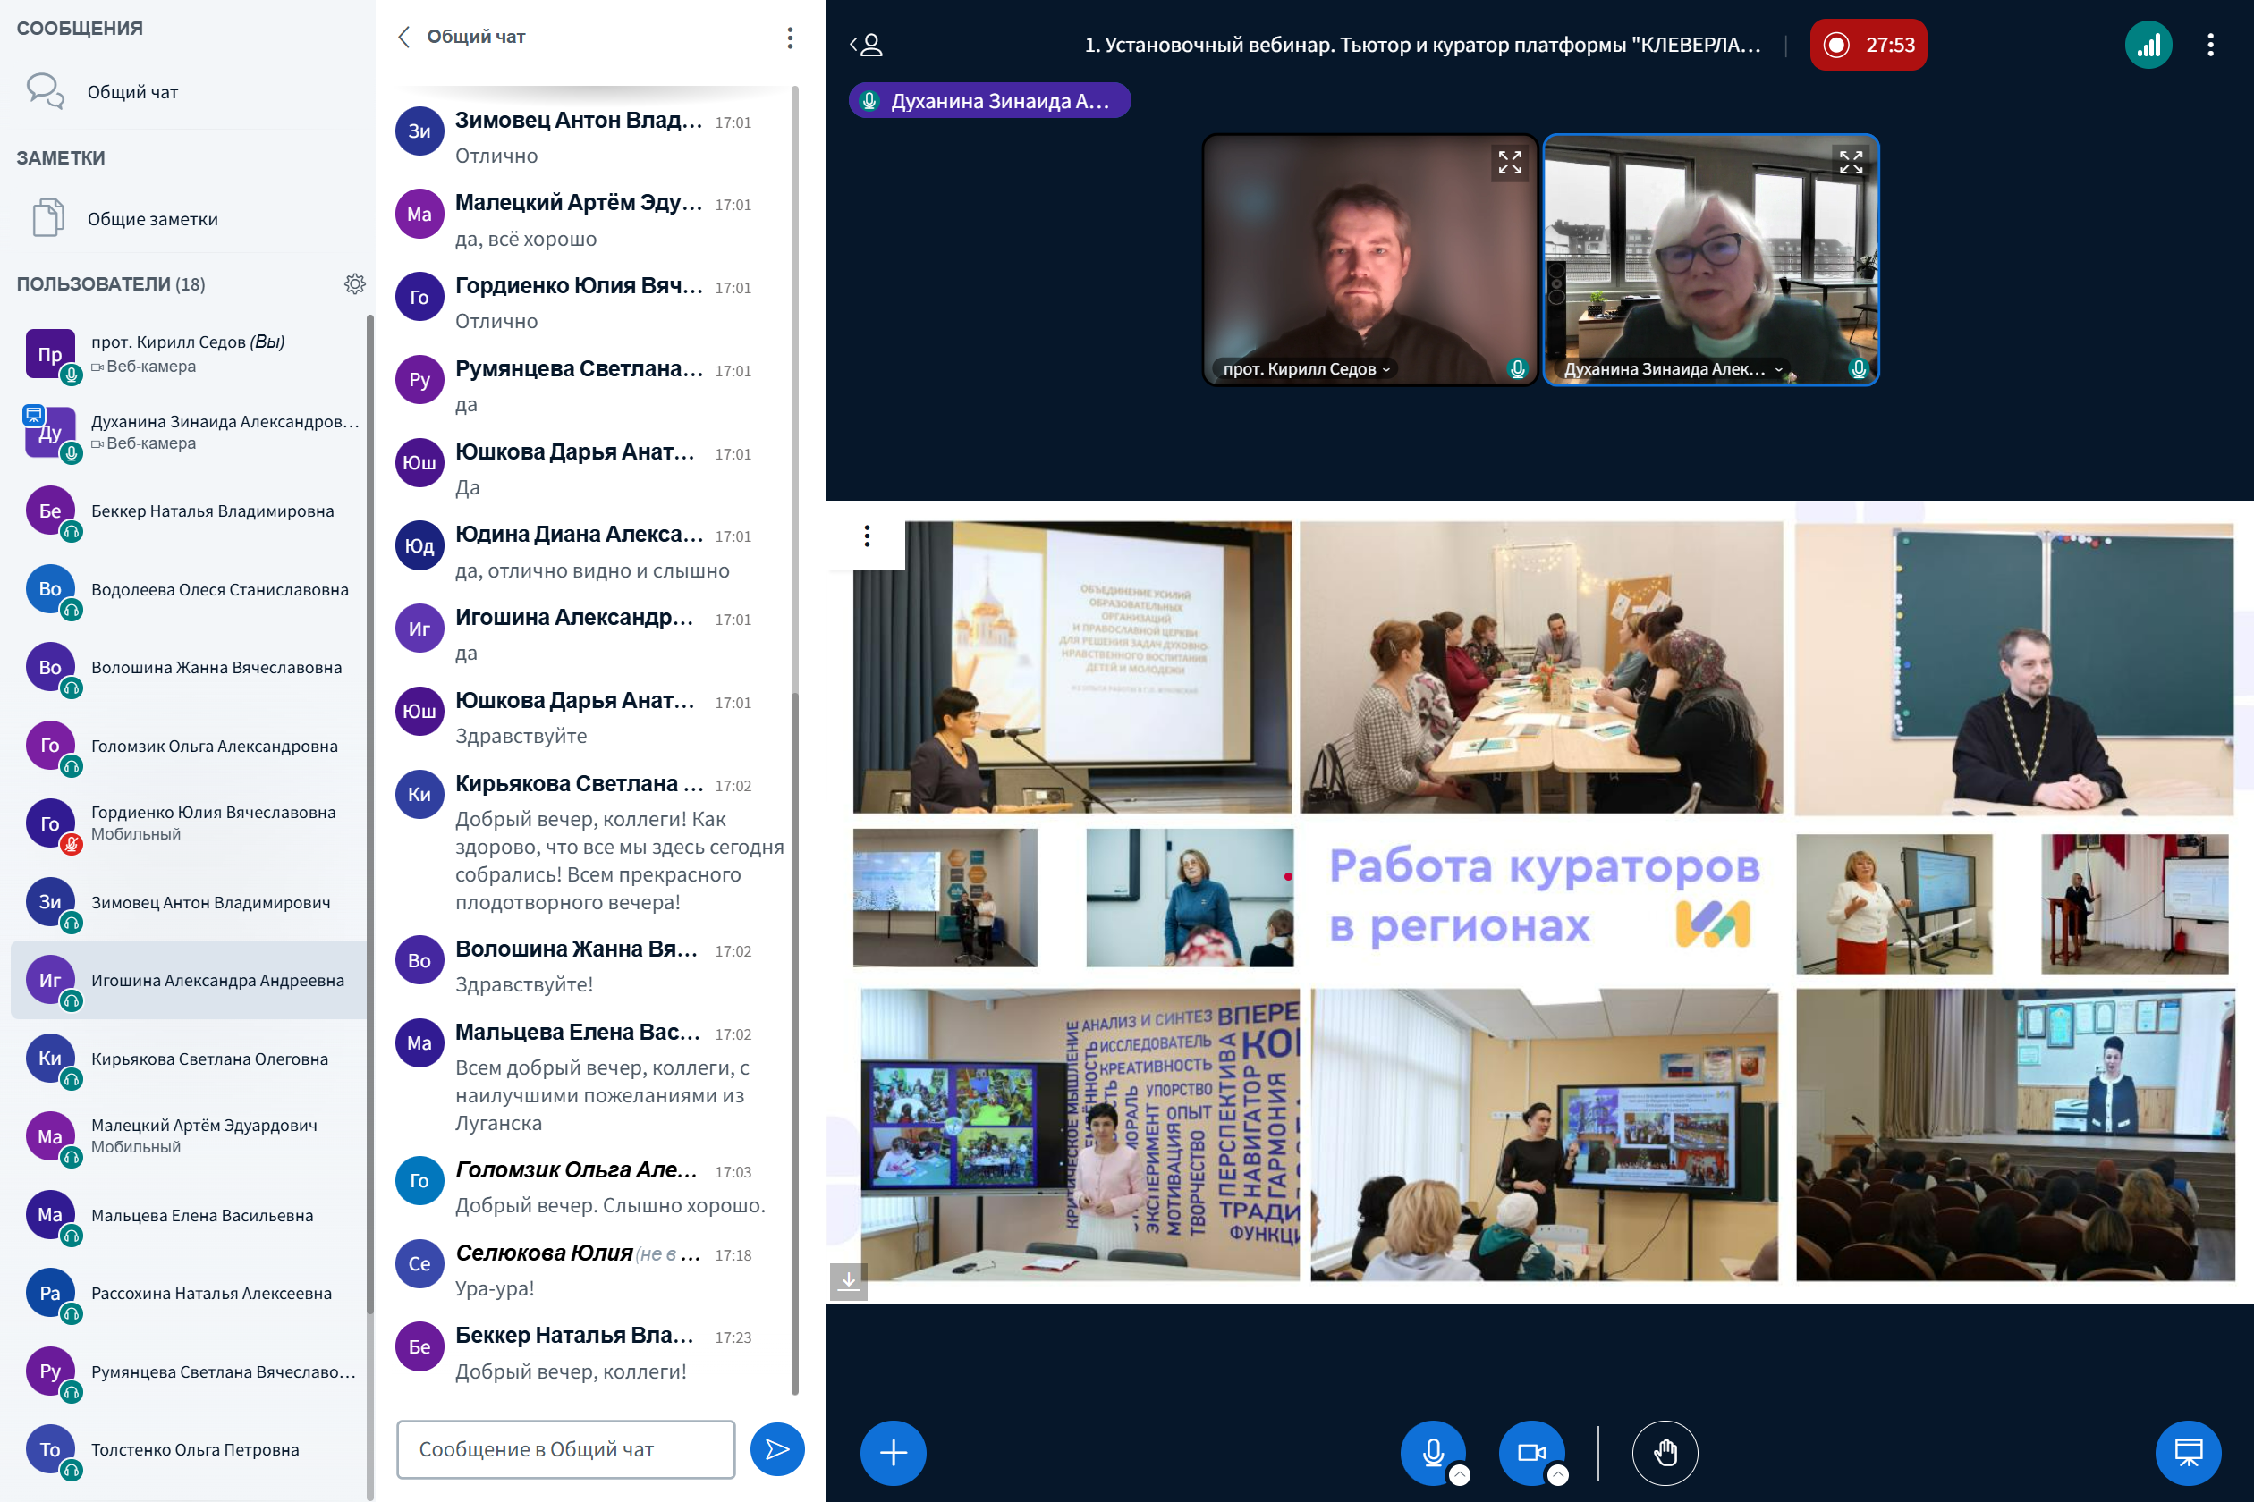
Task: Click the users settings gear icon
Action: [x=354, y=284]
